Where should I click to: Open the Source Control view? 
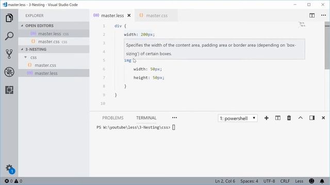point(9,54)
